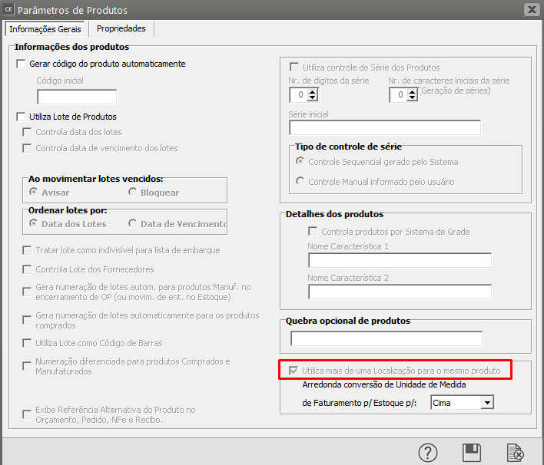Click the help question mark icon

[428, 453]
